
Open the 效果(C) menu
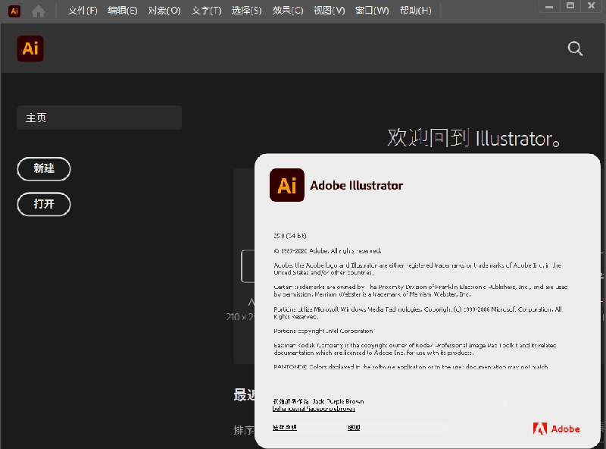coord(287,11)
